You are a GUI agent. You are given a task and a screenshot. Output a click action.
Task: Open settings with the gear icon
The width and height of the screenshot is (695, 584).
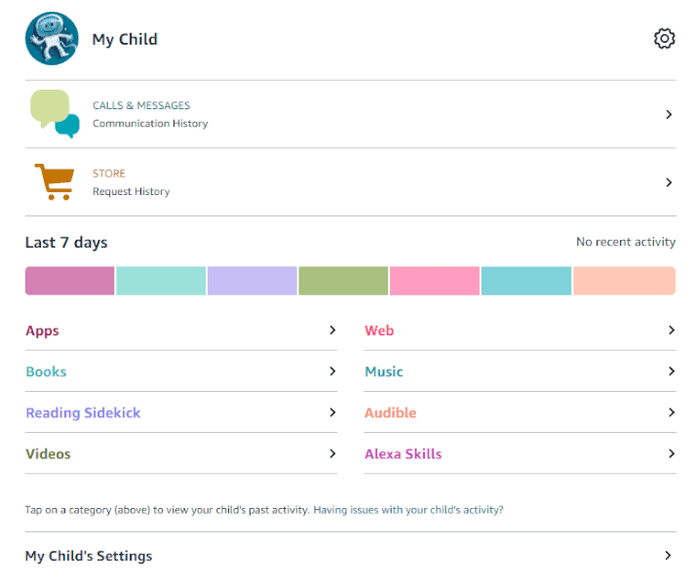click(664, 39)
